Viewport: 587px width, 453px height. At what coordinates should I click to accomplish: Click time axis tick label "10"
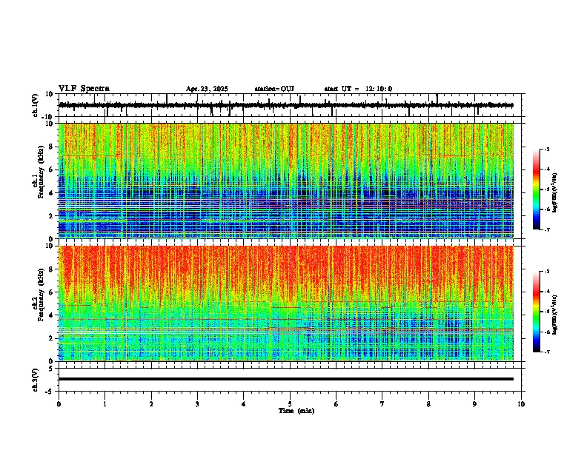coord(521,404)
